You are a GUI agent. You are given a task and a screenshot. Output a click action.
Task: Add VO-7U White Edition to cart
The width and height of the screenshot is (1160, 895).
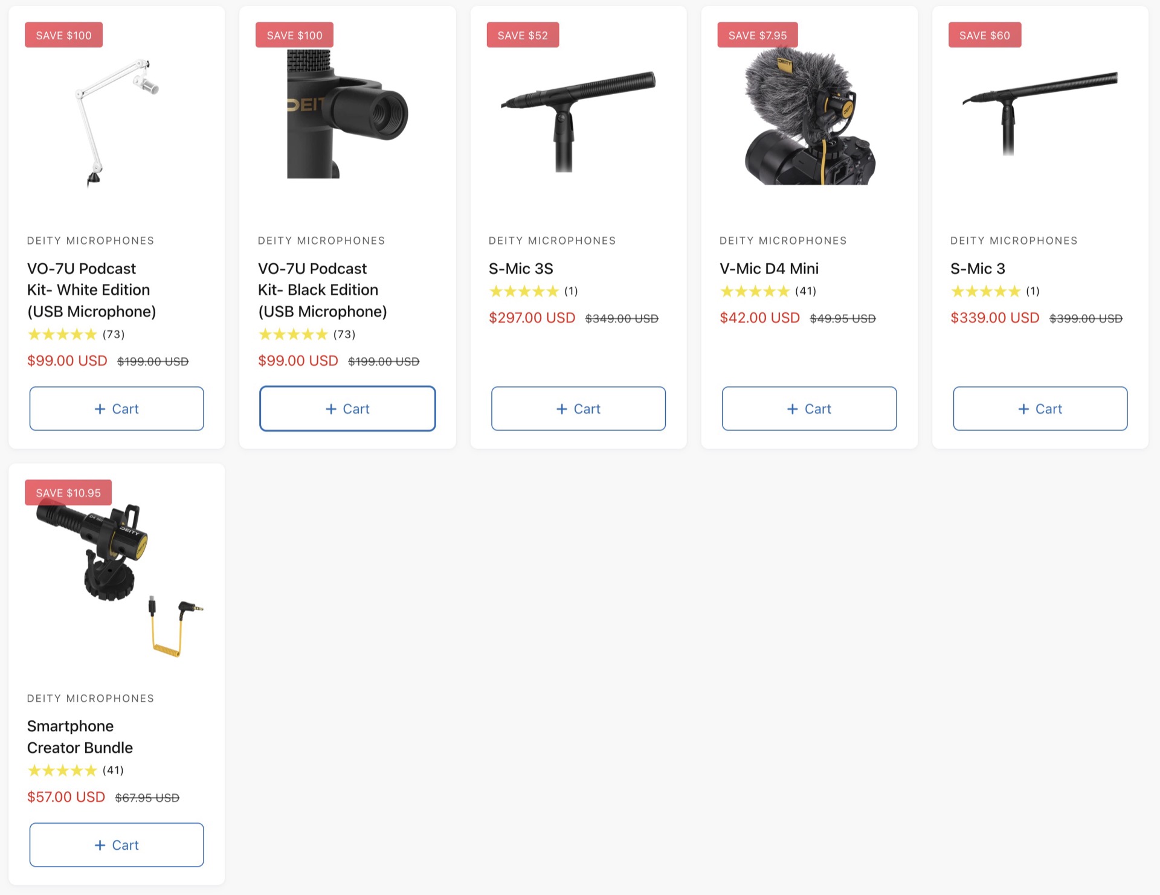pos(117,409)
